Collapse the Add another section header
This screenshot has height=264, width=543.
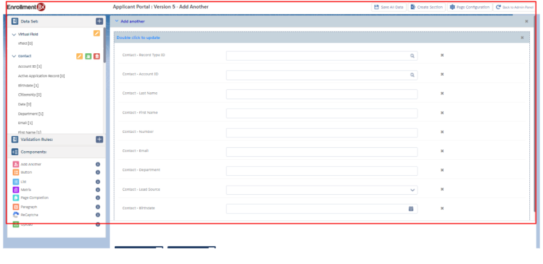pyautogui.click(x=117, y=21)
